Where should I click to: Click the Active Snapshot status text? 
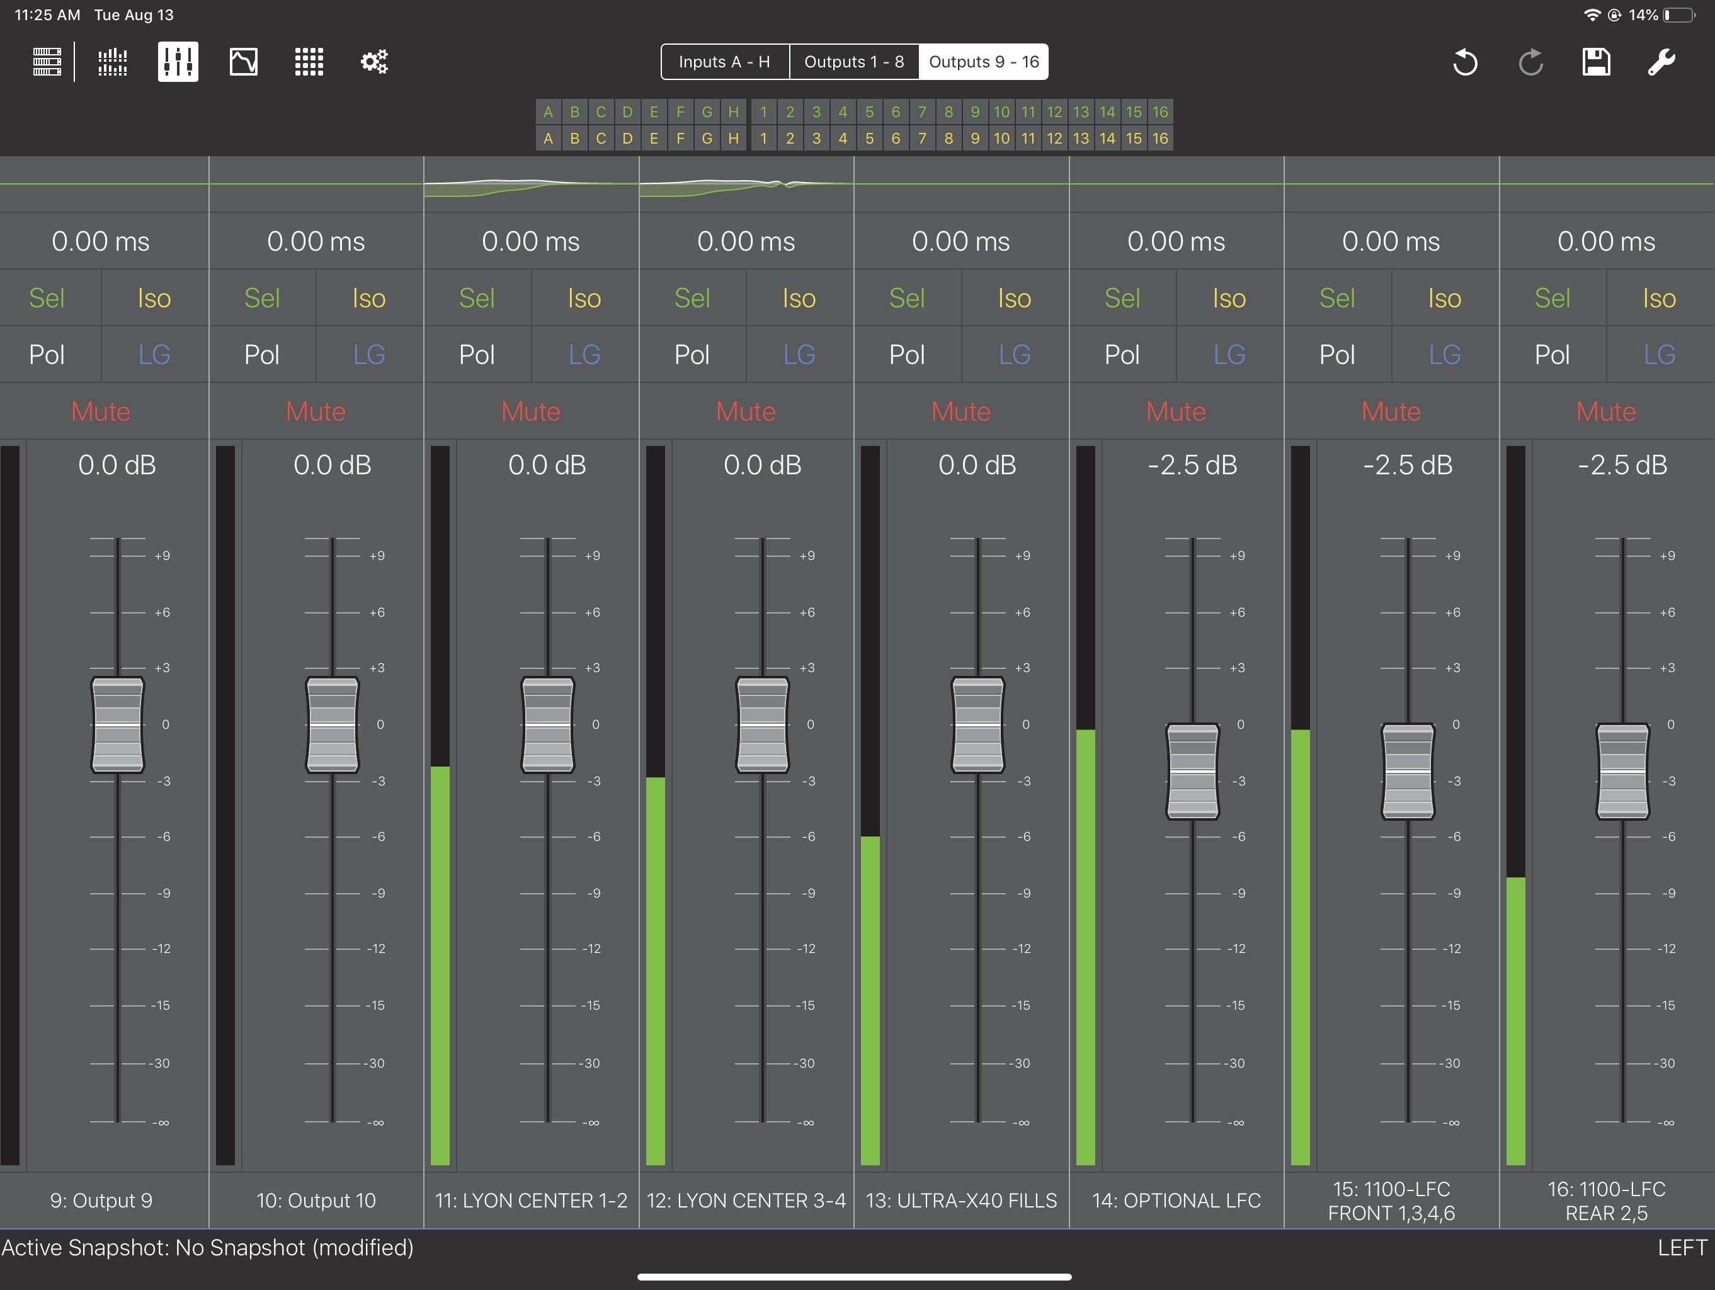pyautogui.click(x=207, y=1247)
